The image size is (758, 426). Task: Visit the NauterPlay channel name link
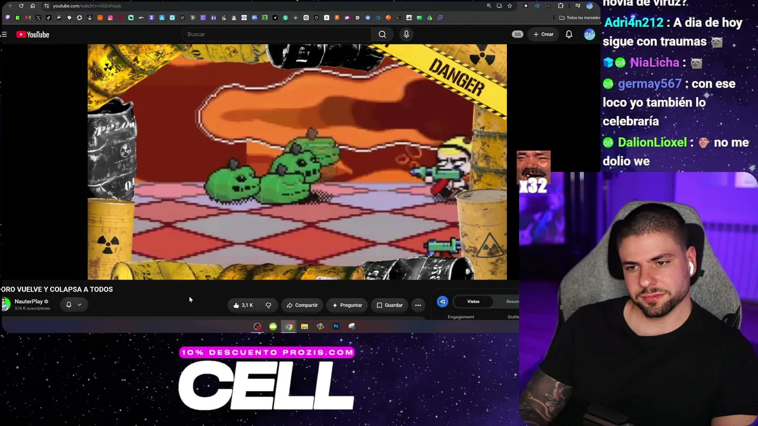(x=28, y=302)
